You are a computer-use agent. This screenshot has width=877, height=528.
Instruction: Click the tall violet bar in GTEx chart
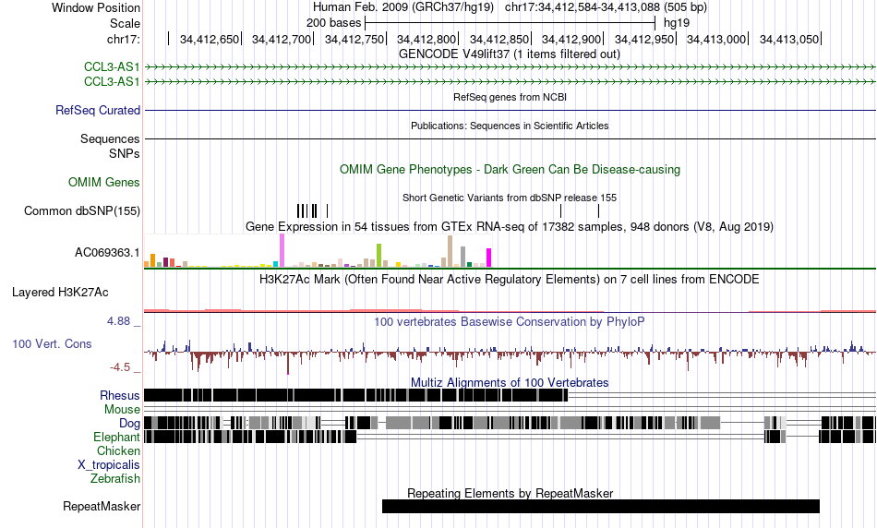coord(282,250)
